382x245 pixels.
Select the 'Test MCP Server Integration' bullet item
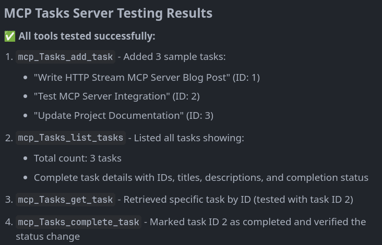(x=116, y=96)
